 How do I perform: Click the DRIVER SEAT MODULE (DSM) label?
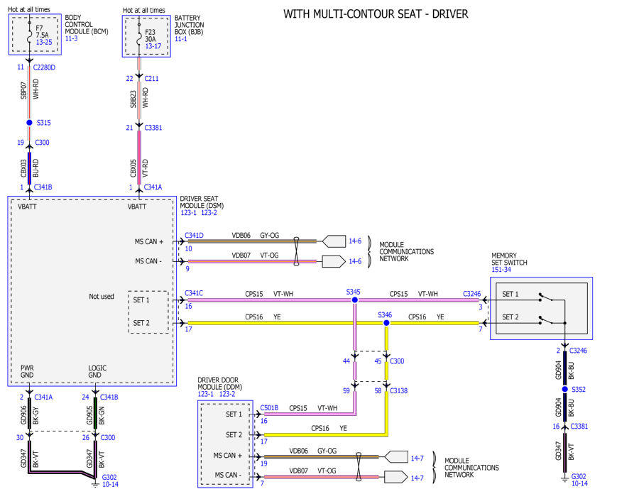202,202
